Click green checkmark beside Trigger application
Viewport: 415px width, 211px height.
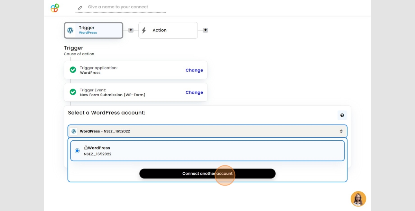(x=73, y=70)
